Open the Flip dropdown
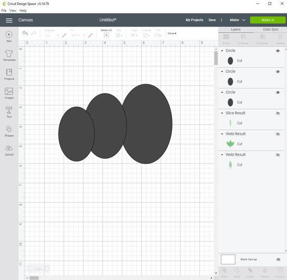Image resolution: width=287 pixels, height=280 pixels. pos(158,35)
